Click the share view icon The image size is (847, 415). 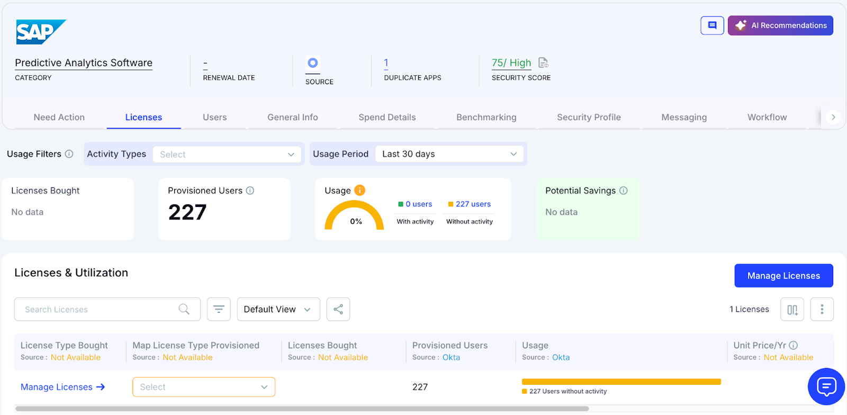[x=338, y=309]
